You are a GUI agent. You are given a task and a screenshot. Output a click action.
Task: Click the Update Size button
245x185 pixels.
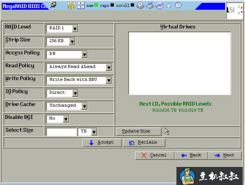pos(138,131)
